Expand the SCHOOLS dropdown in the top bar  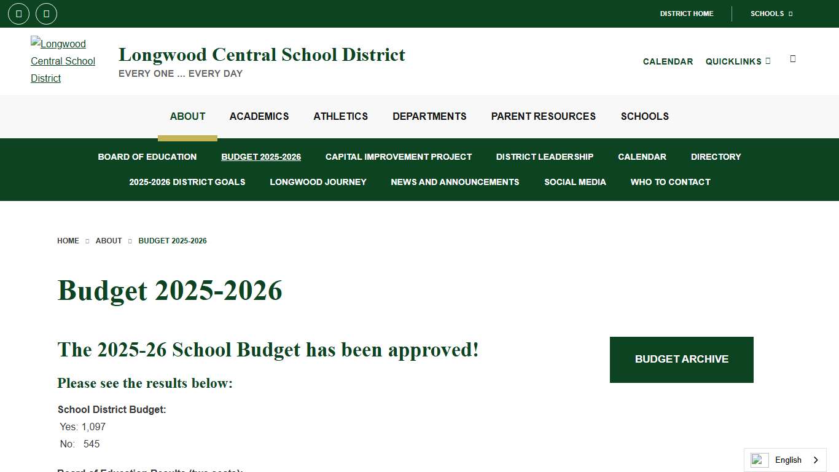coord(770,14)
